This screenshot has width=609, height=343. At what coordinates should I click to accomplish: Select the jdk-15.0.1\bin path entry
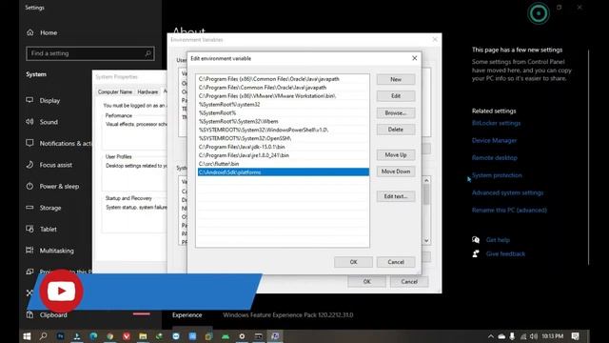pos(284,147)
